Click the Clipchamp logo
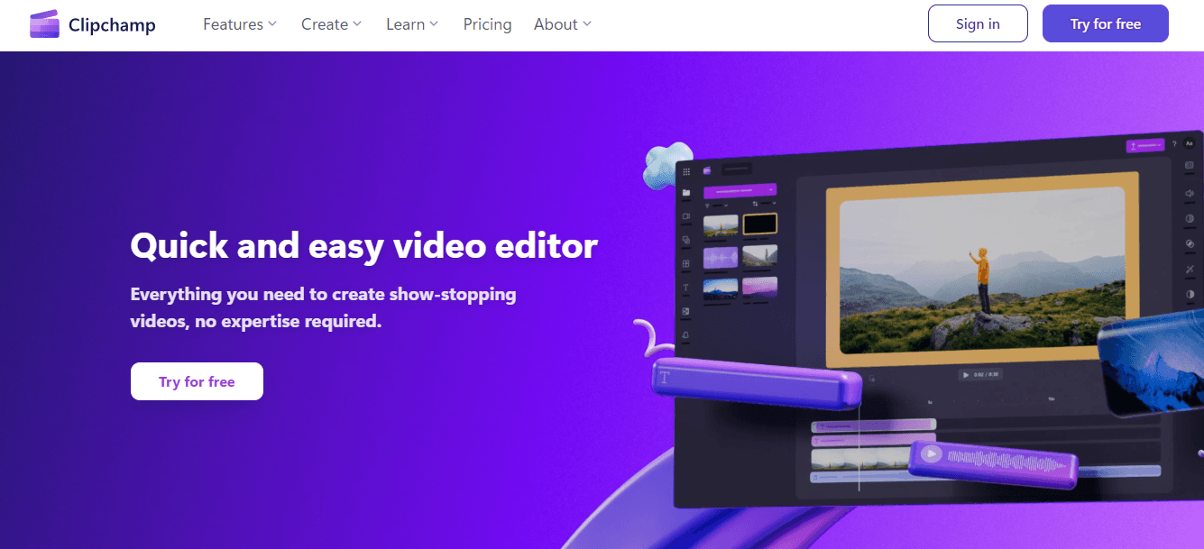The height and width of the screenshot is (549, 1204). [92, 24]
